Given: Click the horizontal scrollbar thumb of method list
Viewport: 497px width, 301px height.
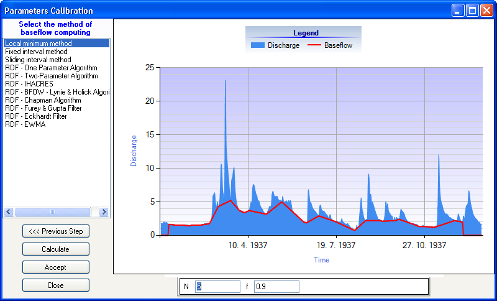Looking at the screenshot, I should coord(53,212).
